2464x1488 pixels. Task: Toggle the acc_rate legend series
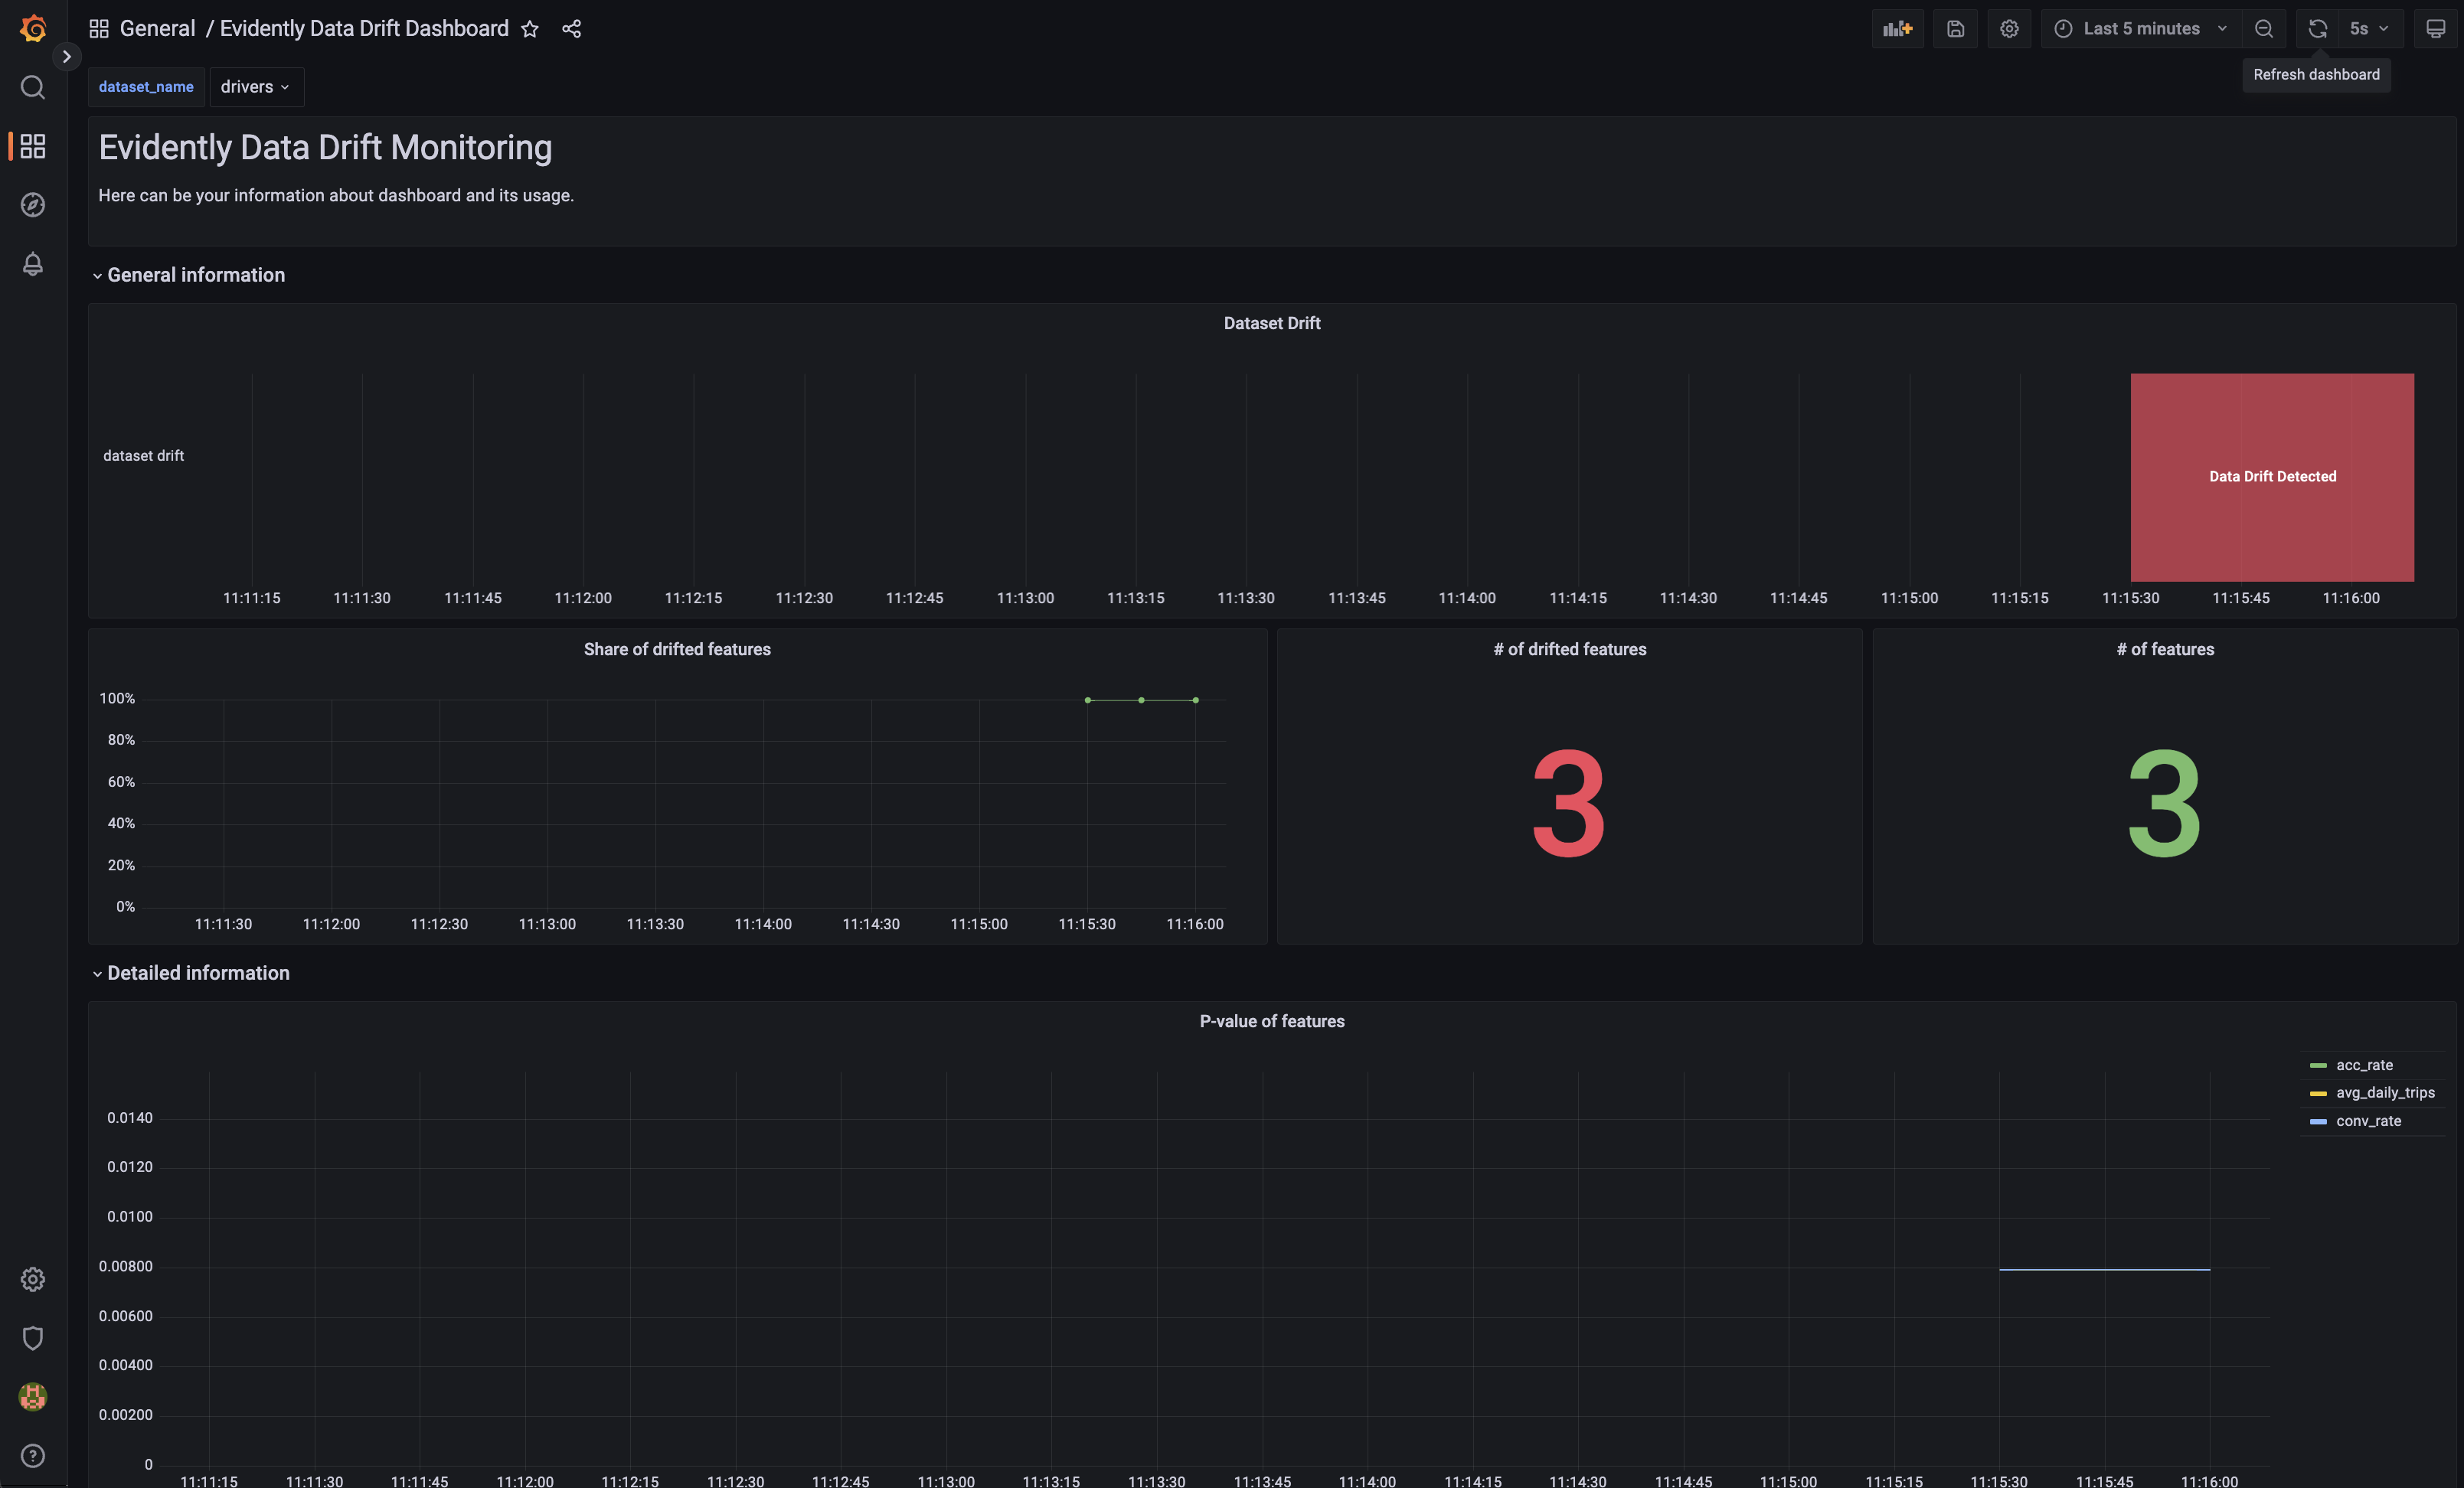coord(2364,1065)
